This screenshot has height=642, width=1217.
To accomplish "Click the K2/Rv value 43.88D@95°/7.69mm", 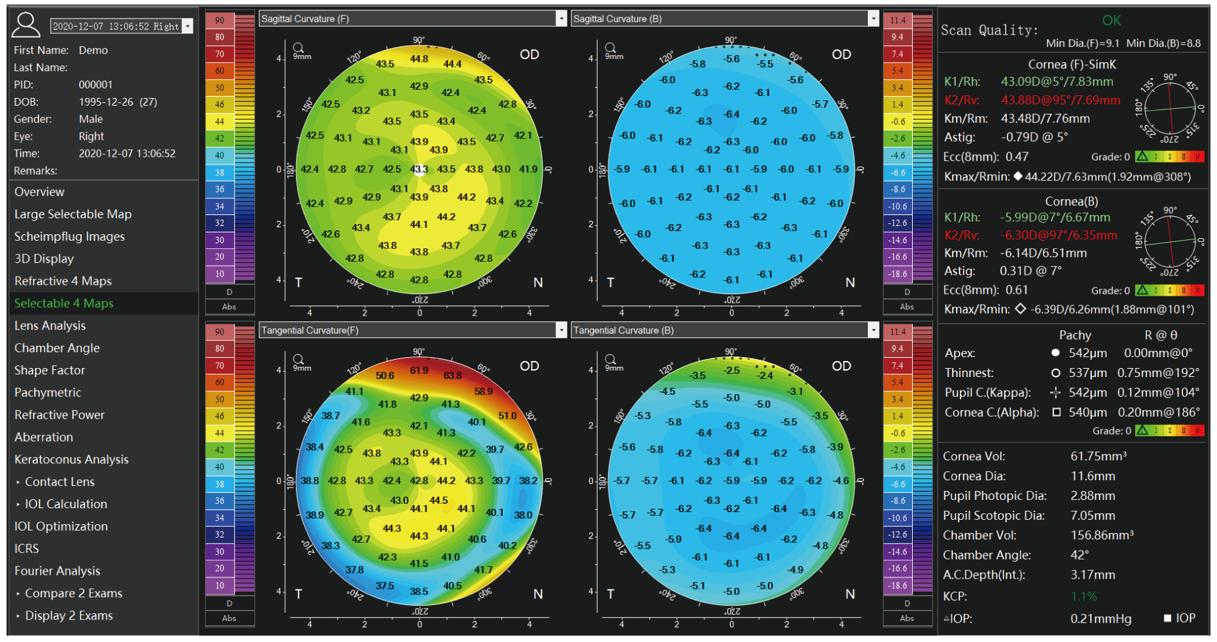I will click(x=1061, y=100).
